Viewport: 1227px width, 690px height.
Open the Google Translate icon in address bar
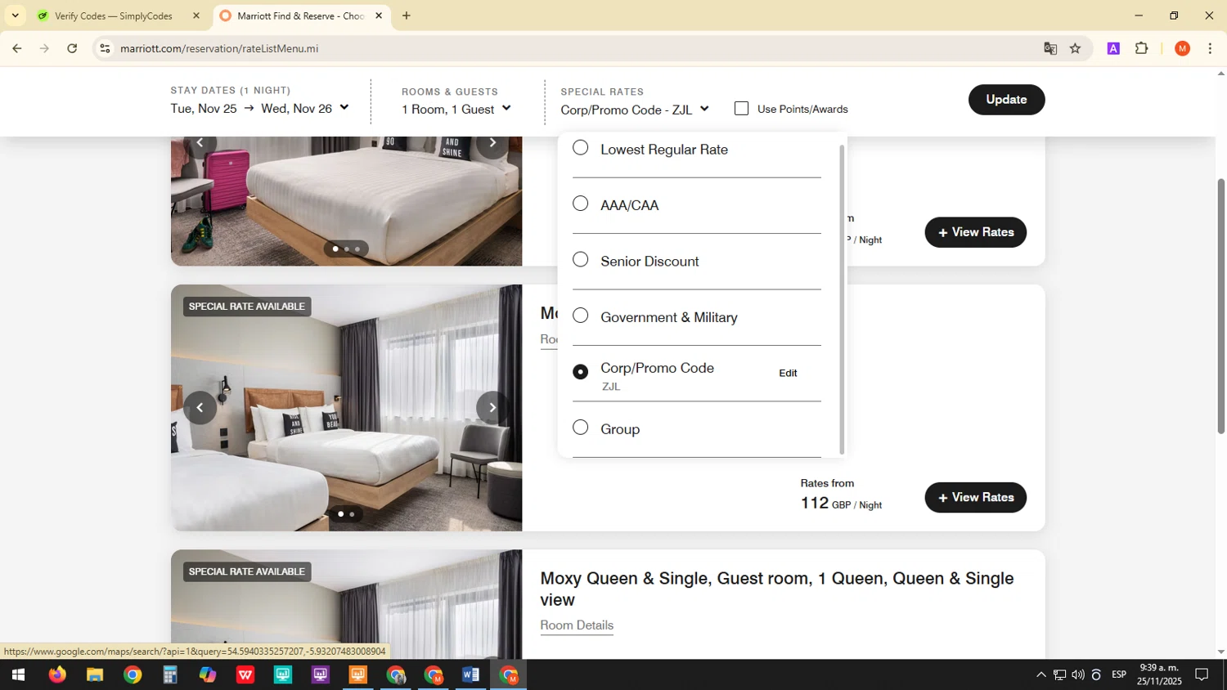pos(1050,49)
